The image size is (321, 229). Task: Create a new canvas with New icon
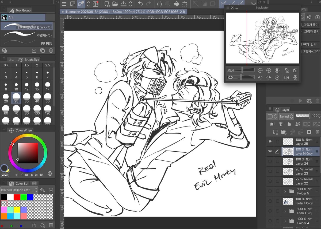pos(107,4)
